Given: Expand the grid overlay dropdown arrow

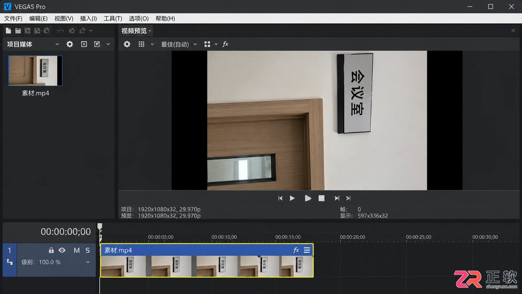Looking at the screenshot, I should 152,44.
